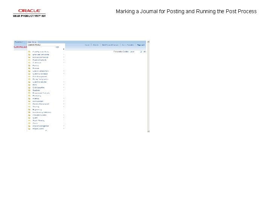This screenshot has width=271, height=203.
Task: Click into the Search Menu input field
Action: (x=42, y=47)
